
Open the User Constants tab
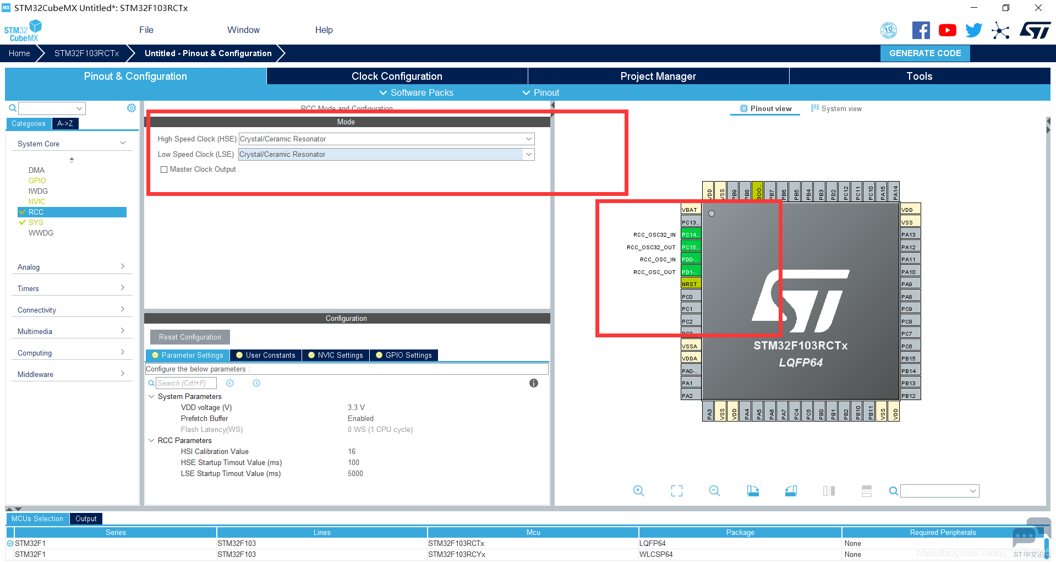click(266, 356)
